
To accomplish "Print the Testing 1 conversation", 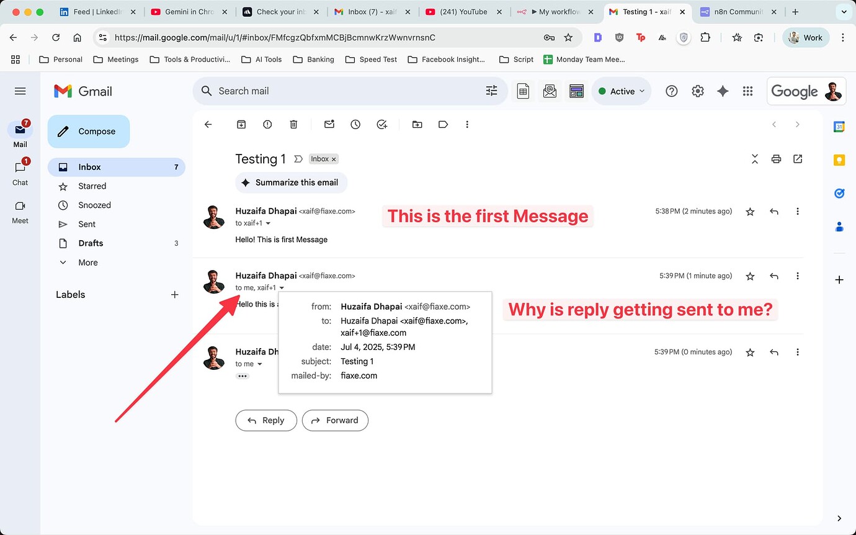I will [776, 159].
